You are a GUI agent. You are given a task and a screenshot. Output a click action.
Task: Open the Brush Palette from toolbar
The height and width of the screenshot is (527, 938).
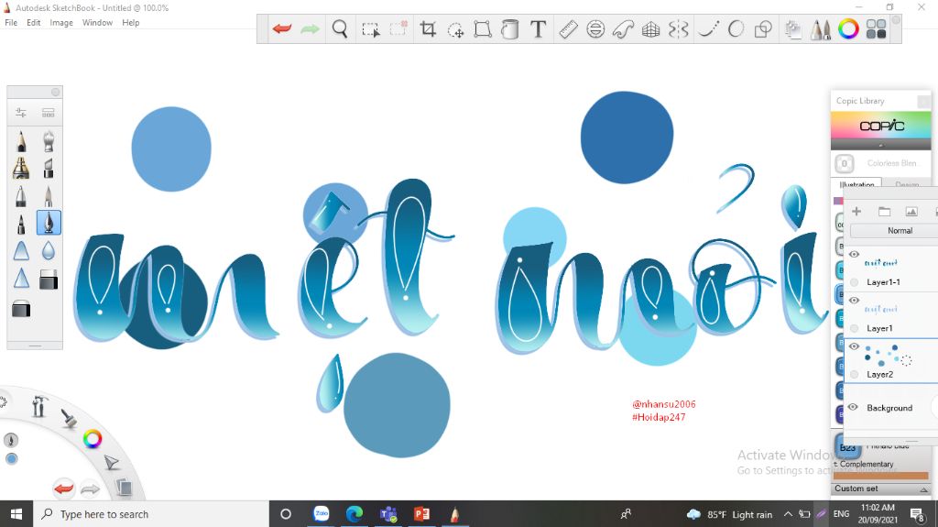[x=821, y=28]
